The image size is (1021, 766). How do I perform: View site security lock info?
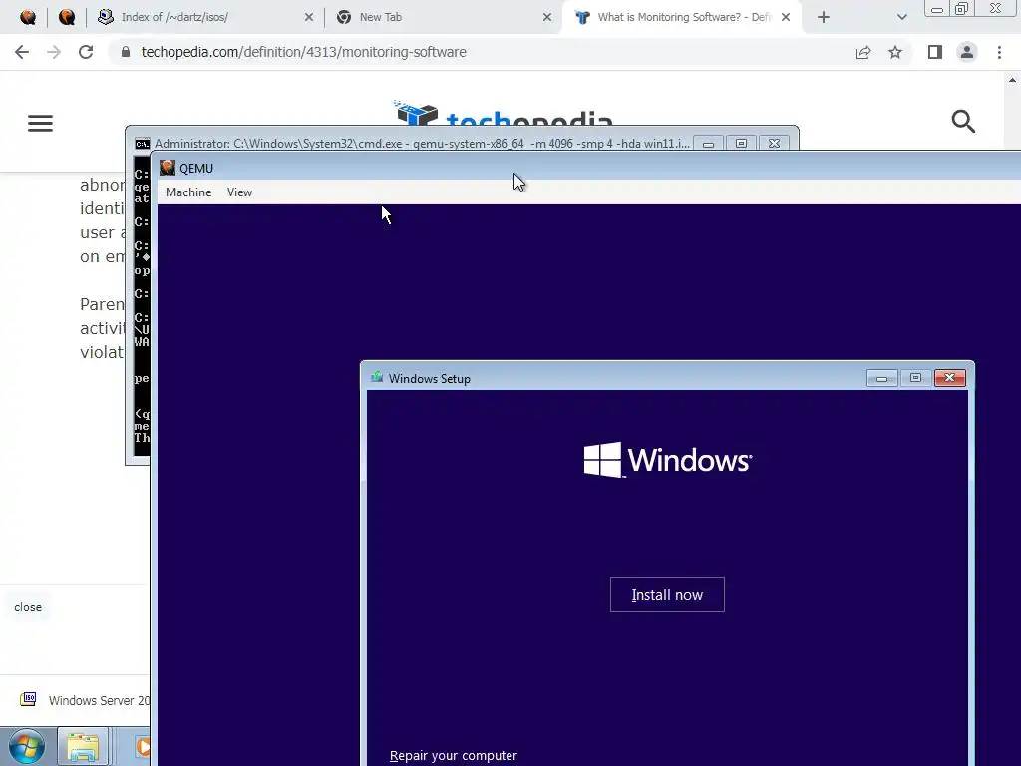pyautogui.click(x=126, y=52)
